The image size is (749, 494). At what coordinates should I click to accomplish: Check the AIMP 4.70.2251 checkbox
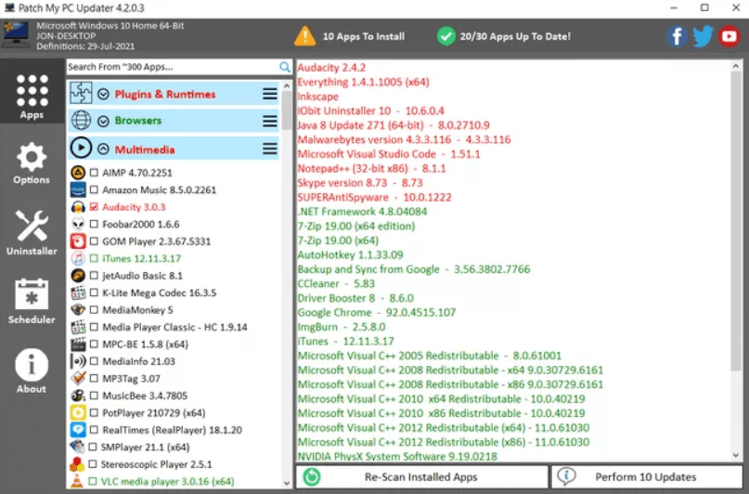94,173
